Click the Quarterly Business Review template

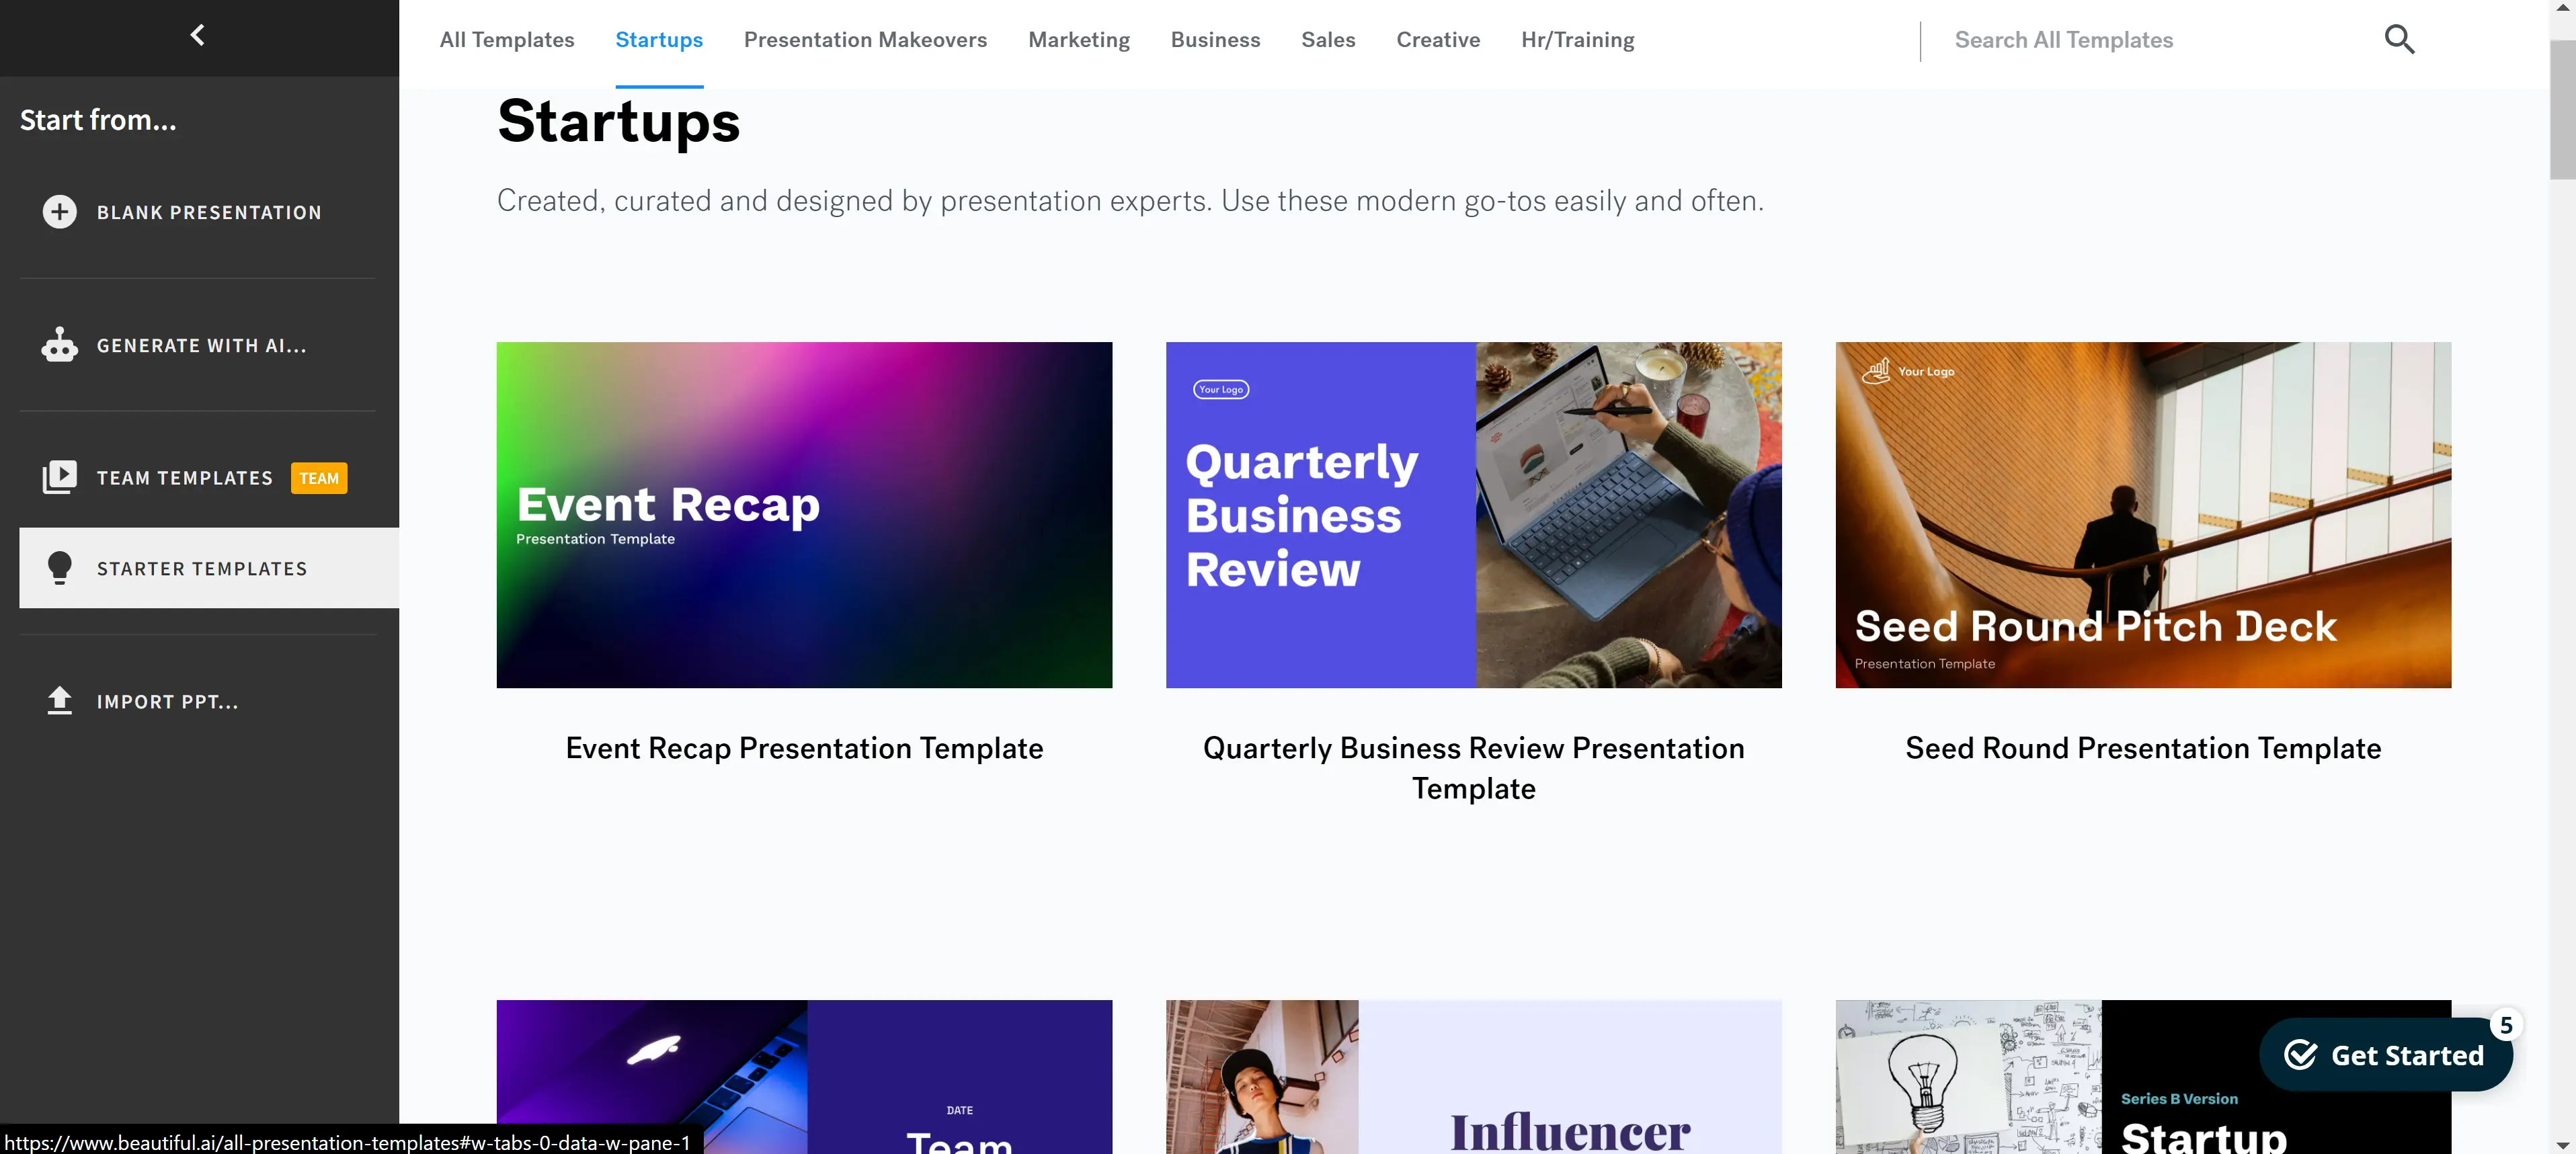(x=1474, y=513)
